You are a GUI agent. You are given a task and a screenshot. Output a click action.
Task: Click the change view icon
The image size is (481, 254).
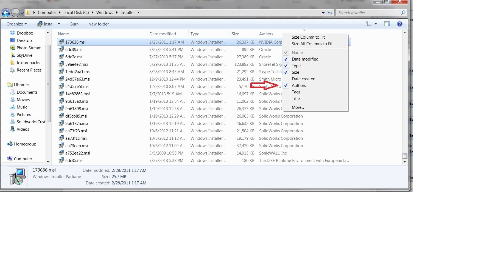pyautogui.click(x=368, y=24)
